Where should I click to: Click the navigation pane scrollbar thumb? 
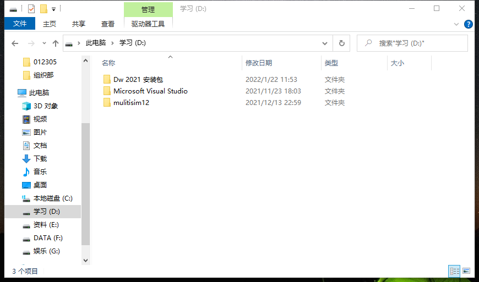click(x=86, y=184)
